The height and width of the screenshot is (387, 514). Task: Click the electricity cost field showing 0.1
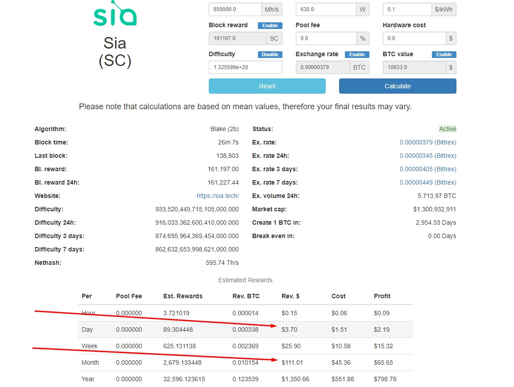(407, 9)
